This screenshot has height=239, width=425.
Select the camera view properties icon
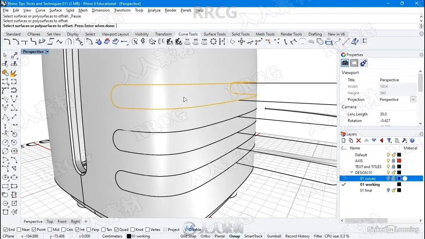[x=345, y=63]
